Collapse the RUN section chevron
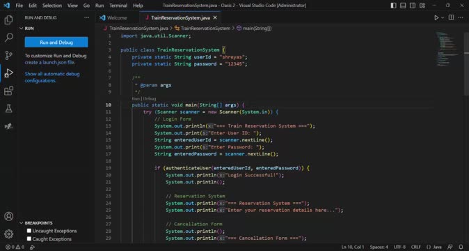This screenshot has height=251, width=469. [22, 29]
